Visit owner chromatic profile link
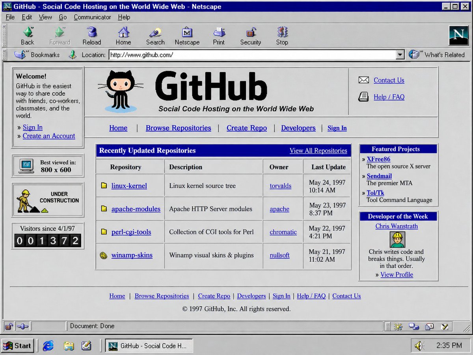 pyautogui.click(x=283, y=232)
